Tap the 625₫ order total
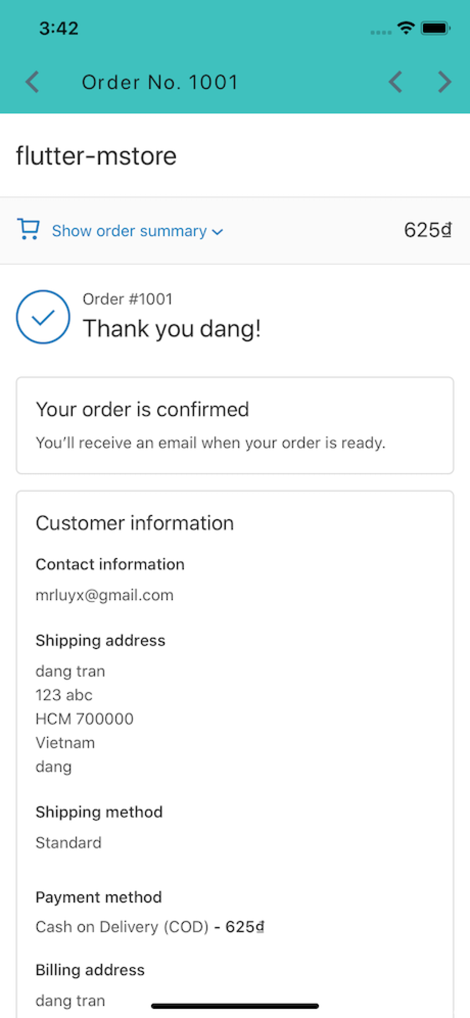Viewport: 470px width, 1018px height. point(428,230)
